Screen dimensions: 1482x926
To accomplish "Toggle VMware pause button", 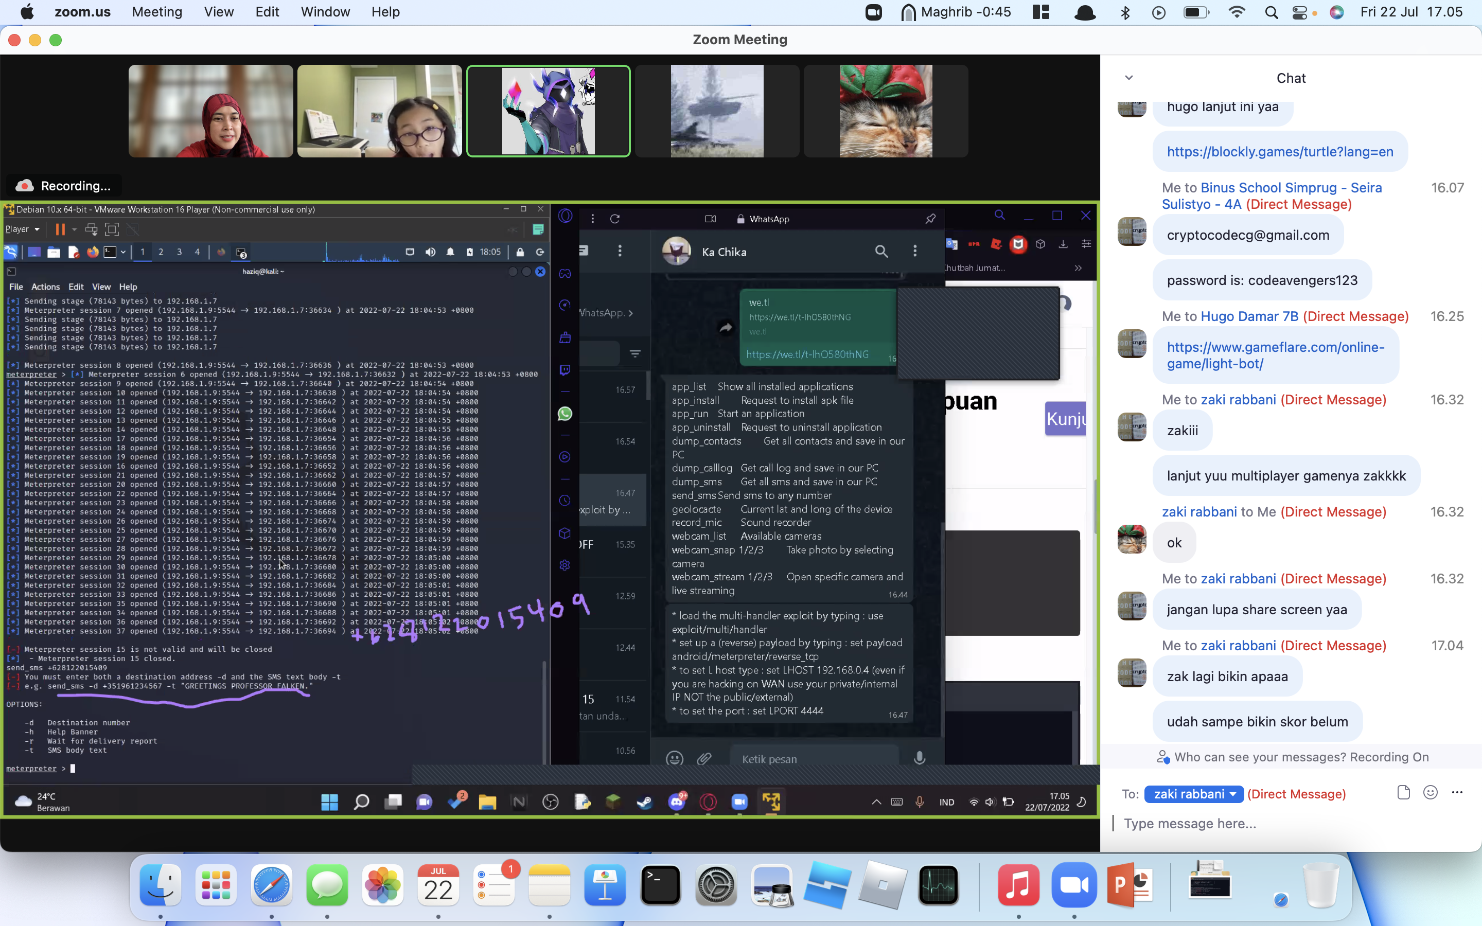I will [x=60, y=229].
